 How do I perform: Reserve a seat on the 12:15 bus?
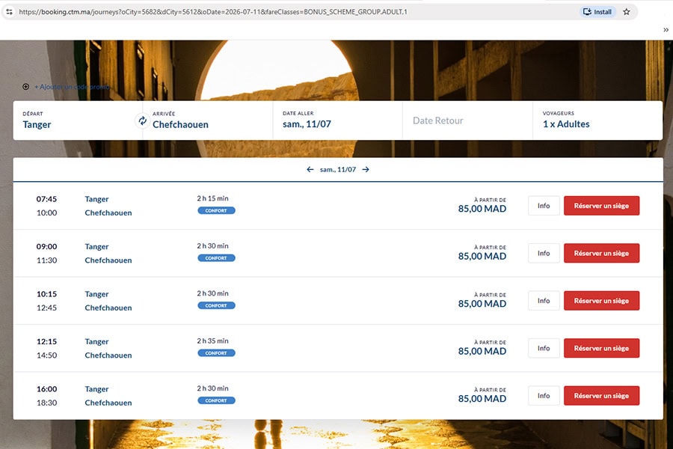pos(601,349)
